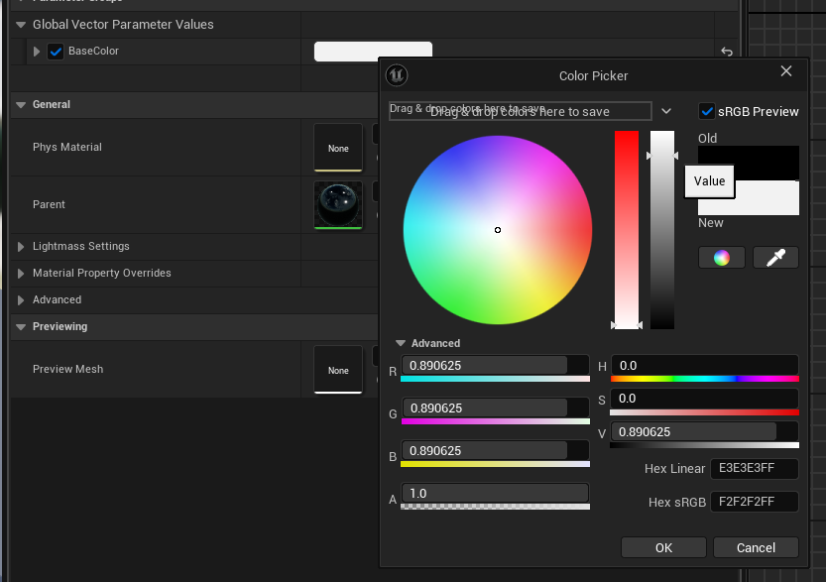
Task: Select the Phys Material None thumbnail
Action: [338, 148]
